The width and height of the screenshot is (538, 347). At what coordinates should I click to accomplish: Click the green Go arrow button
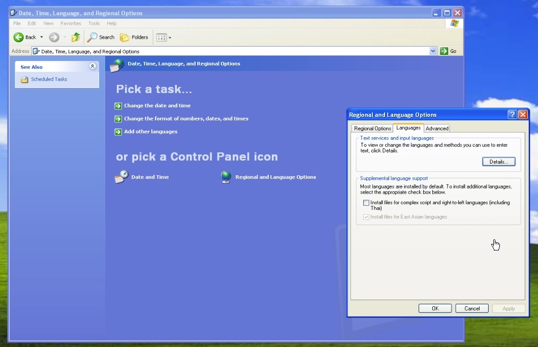point(444,51)
